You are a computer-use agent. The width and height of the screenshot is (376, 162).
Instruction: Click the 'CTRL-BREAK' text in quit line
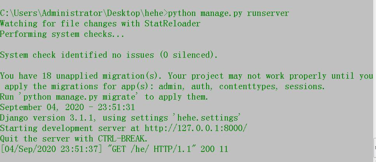122,139
